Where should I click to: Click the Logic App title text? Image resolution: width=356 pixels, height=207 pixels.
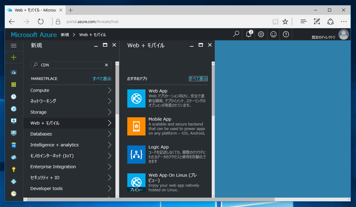point(158,147)
